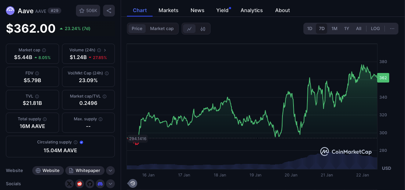Expand the socials list chevron
This screenshot has height=190, width=405.
point(110,184)
